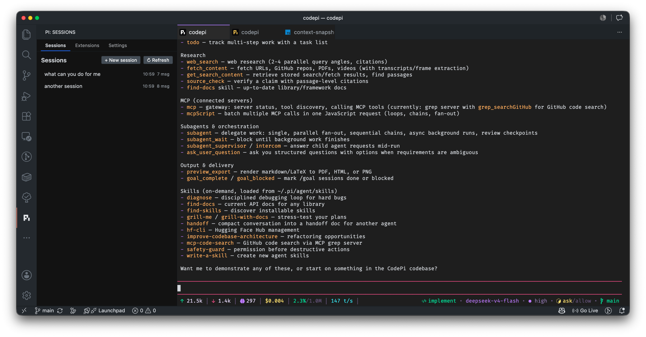
Task: Click the synchronize changes icon beside main
Action: tap(60, 311)
